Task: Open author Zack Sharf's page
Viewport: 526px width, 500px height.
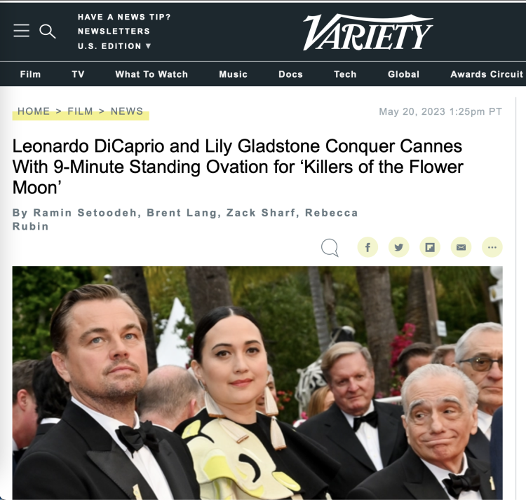Action: pyautogui.click(x=261, y=213)
